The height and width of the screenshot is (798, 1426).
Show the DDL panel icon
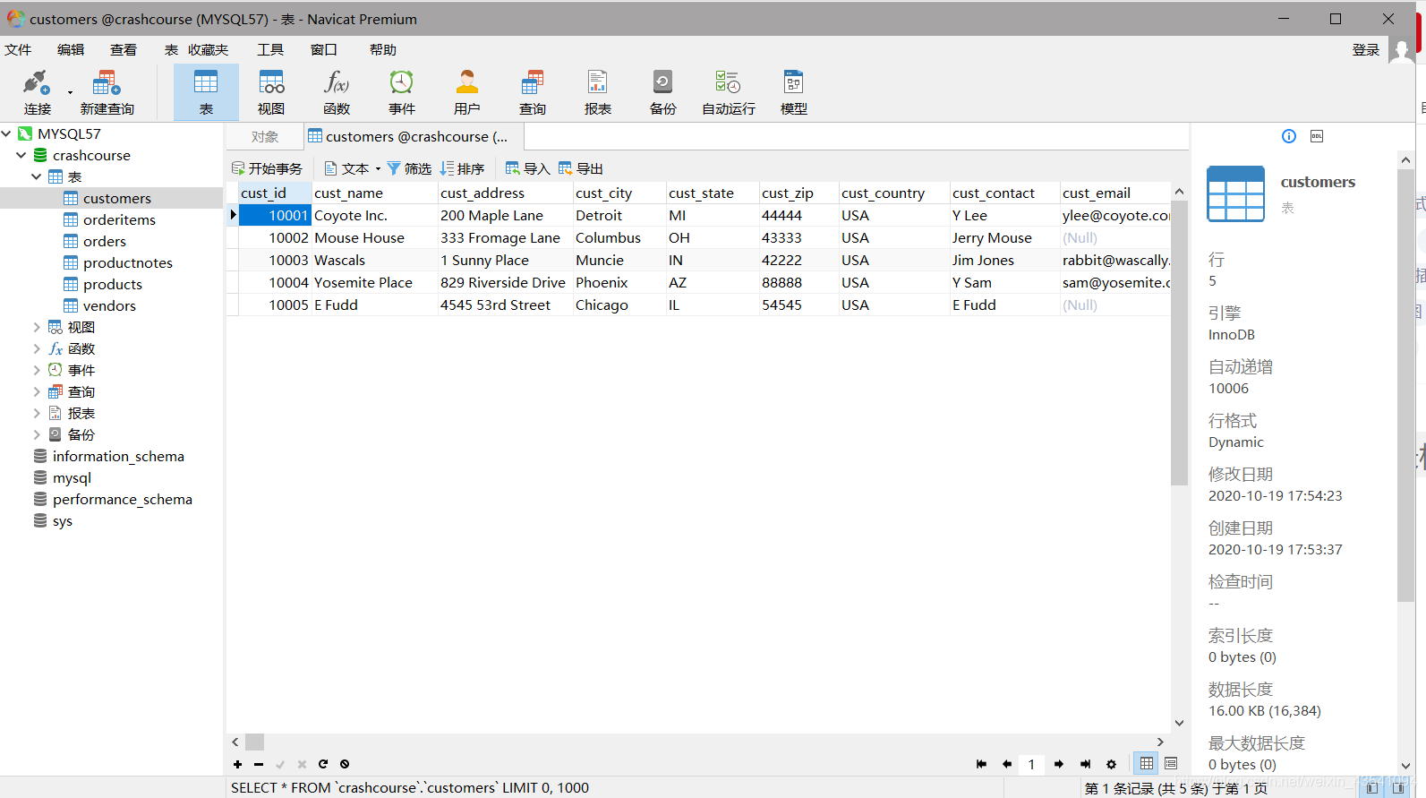[1317, 136]
